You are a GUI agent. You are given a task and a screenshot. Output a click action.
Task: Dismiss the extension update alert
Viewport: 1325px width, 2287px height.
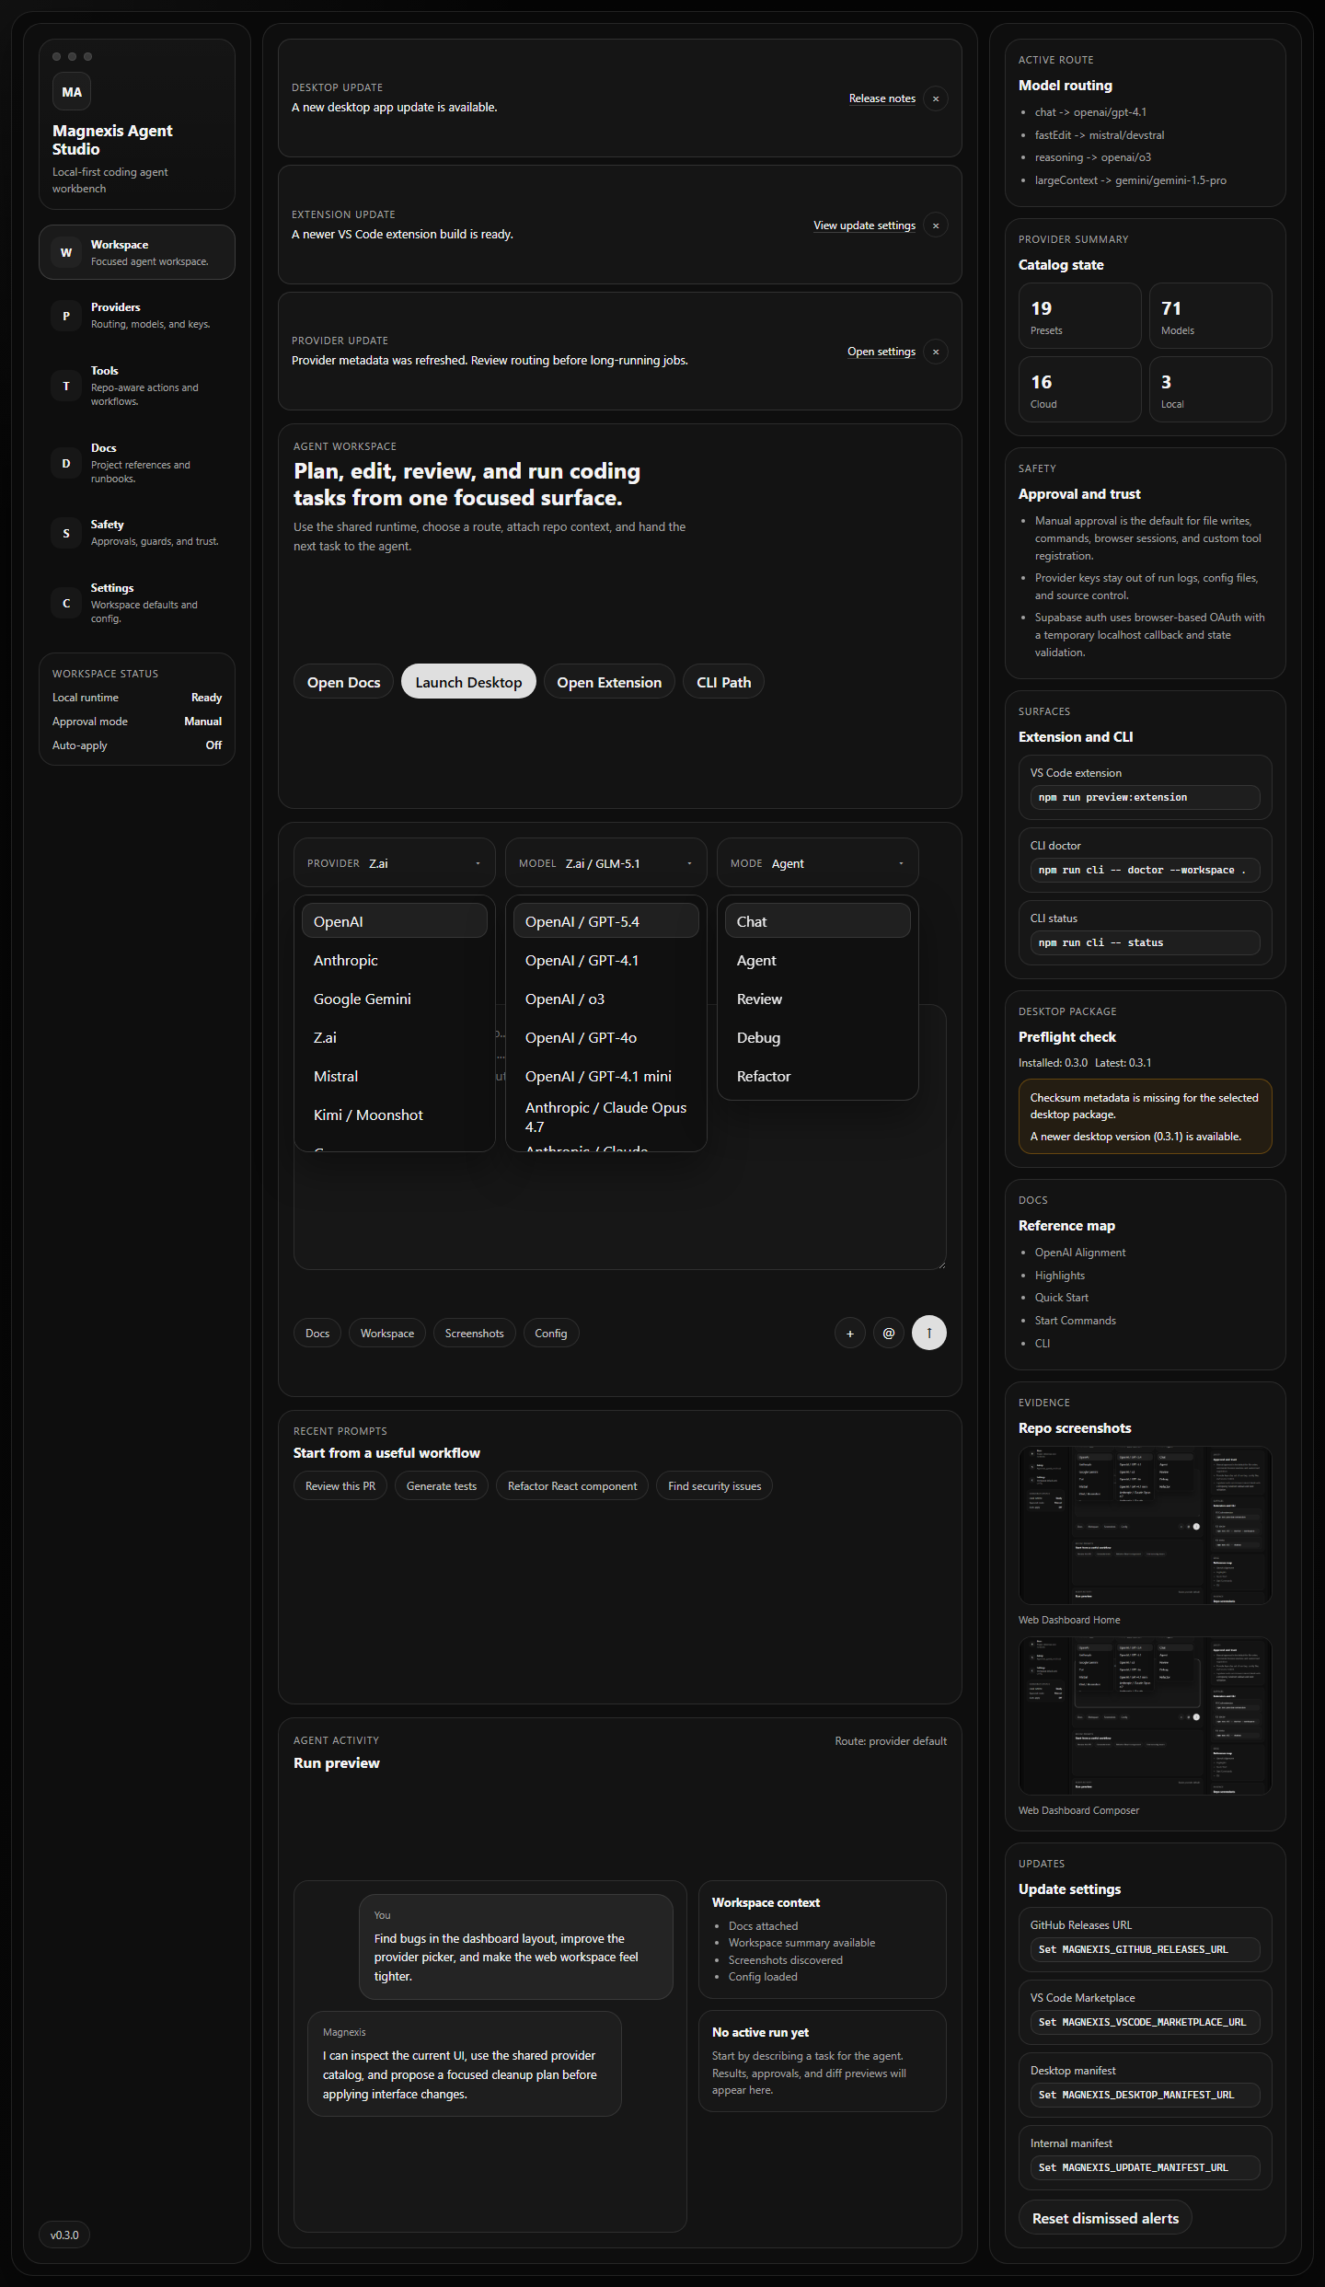coord(936,225)
